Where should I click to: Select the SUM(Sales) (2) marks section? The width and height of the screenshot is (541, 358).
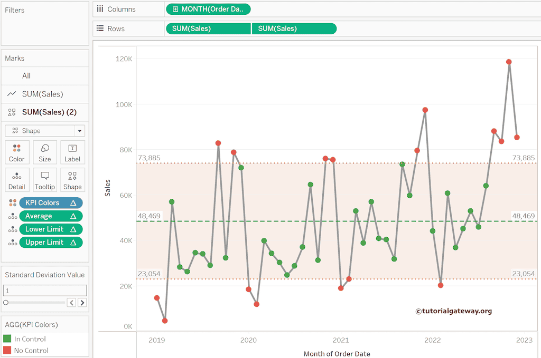(x=49, y=112)
